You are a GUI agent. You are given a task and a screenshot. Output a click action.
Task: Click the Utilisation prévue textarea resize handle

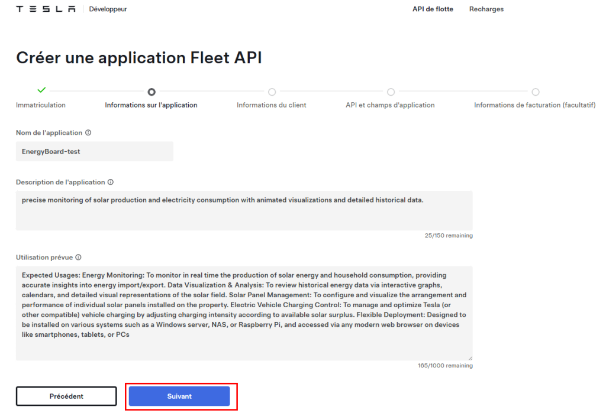(x=470, y=358)
